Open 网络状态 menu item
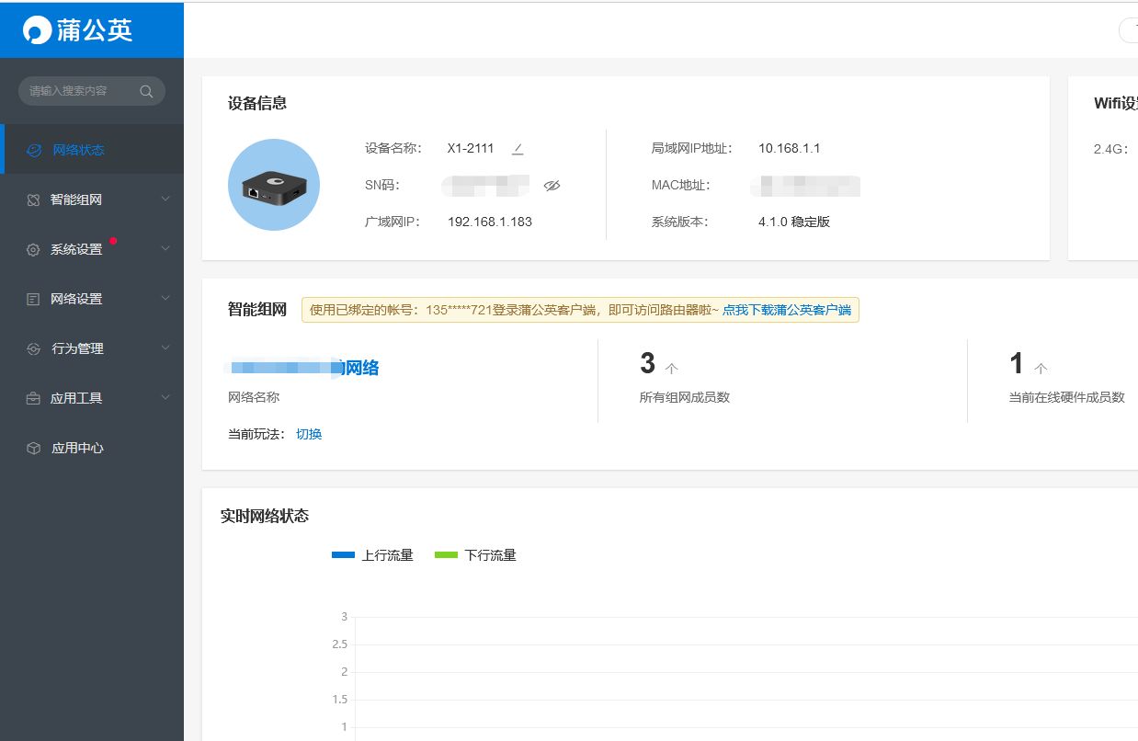This screenshot has width=1138, height=741. coord(92,150)
